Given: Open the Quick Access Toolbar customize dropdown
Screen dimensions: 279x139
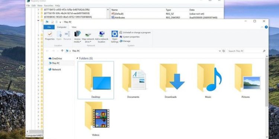Looking at the screenshot, I should (60, 22).
